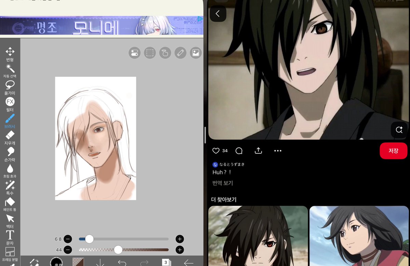
Task: Click the ad info triangle on banner
Action: (200, 19)
